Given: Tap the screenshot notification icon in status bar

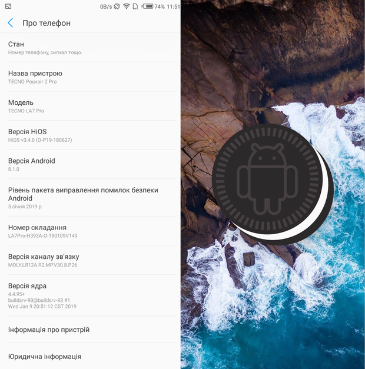Looking at the screenshot, I should click(x=8, y=6).
